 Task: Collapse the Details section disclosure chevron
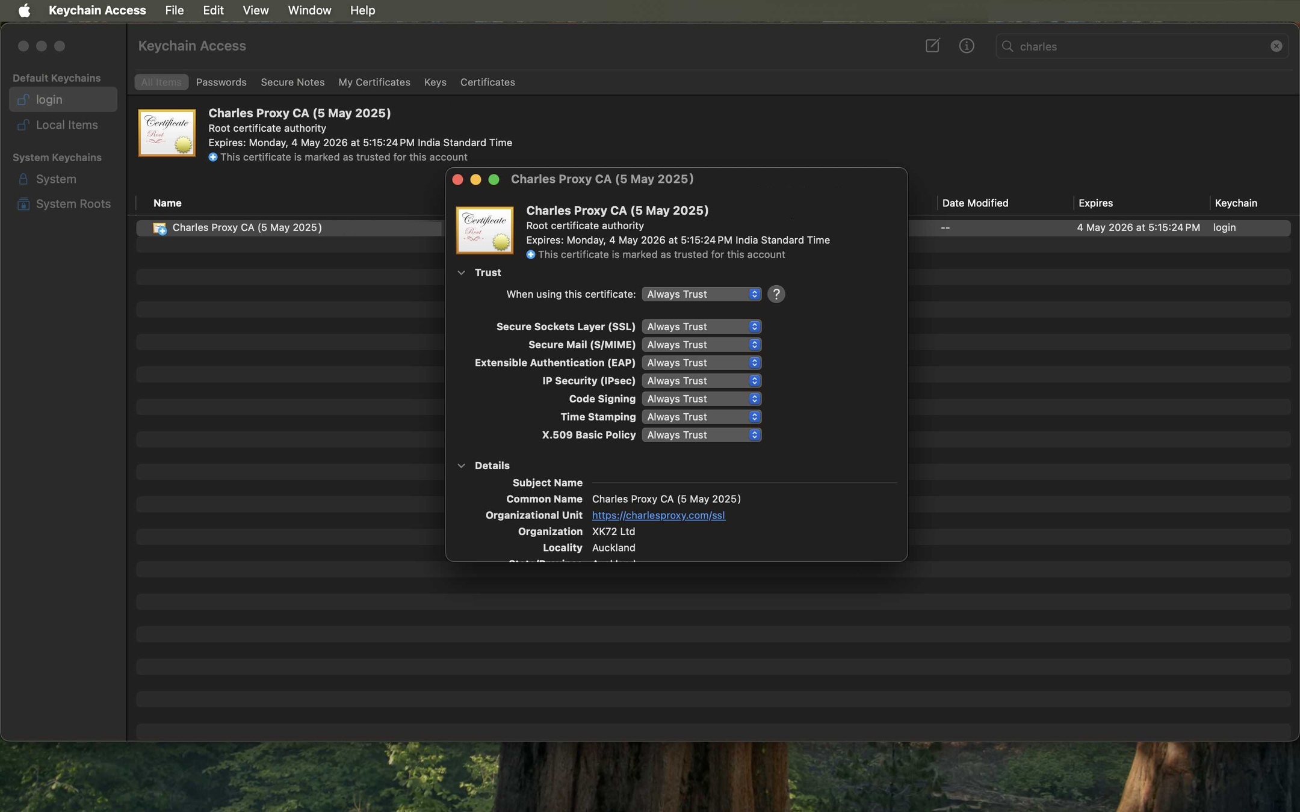click(x=461, y=466)
